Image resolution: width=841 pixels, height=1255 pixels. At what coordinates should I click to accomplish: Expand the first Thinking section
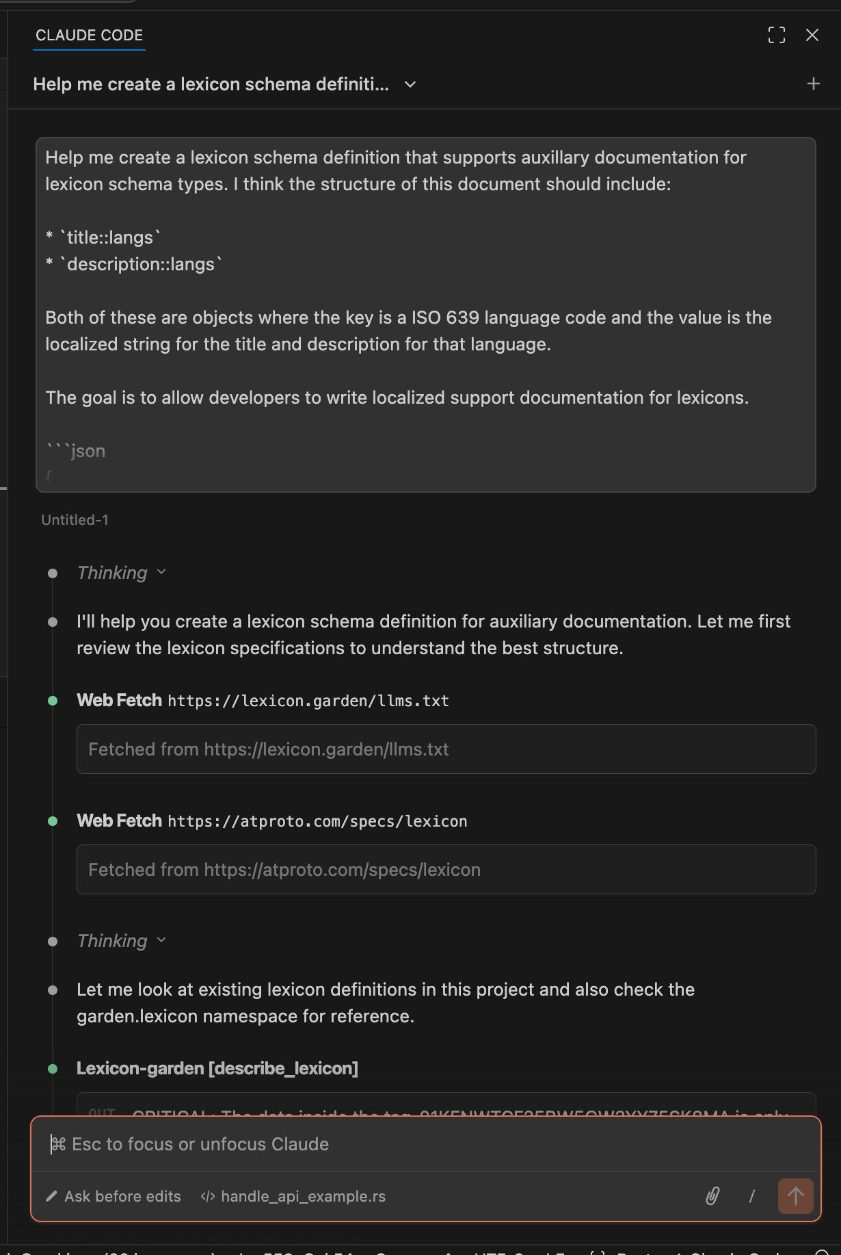pos(122,573)
